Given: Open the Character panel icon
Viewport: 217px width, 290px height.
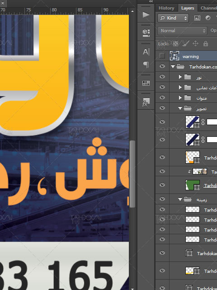Looking at the screenshot, I should 146,52.
